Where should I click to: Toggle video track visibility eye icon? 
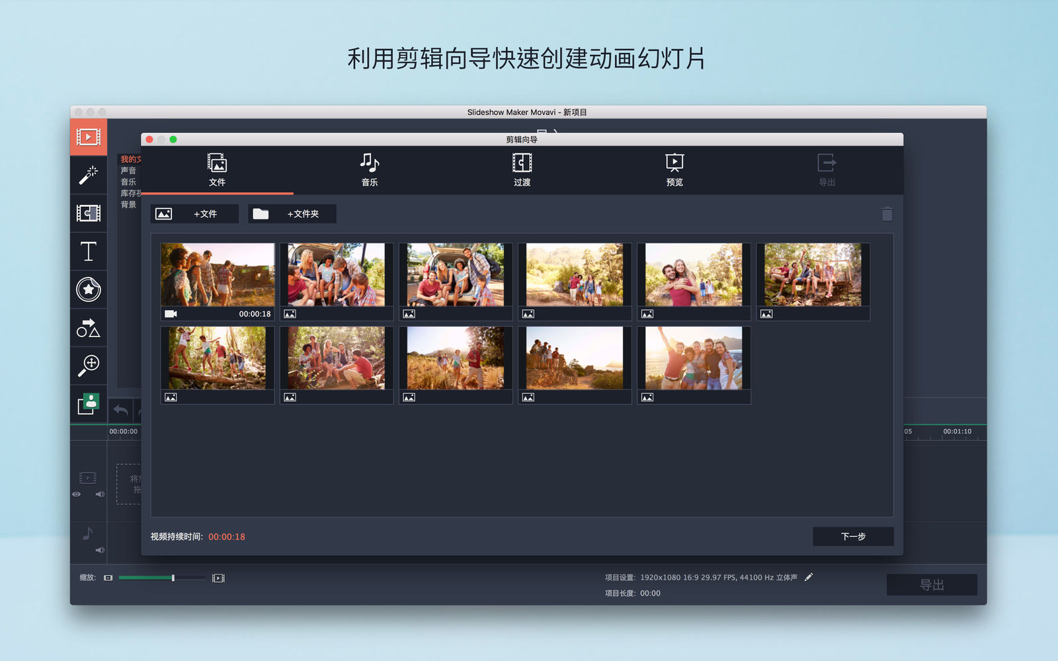point(77,494)
